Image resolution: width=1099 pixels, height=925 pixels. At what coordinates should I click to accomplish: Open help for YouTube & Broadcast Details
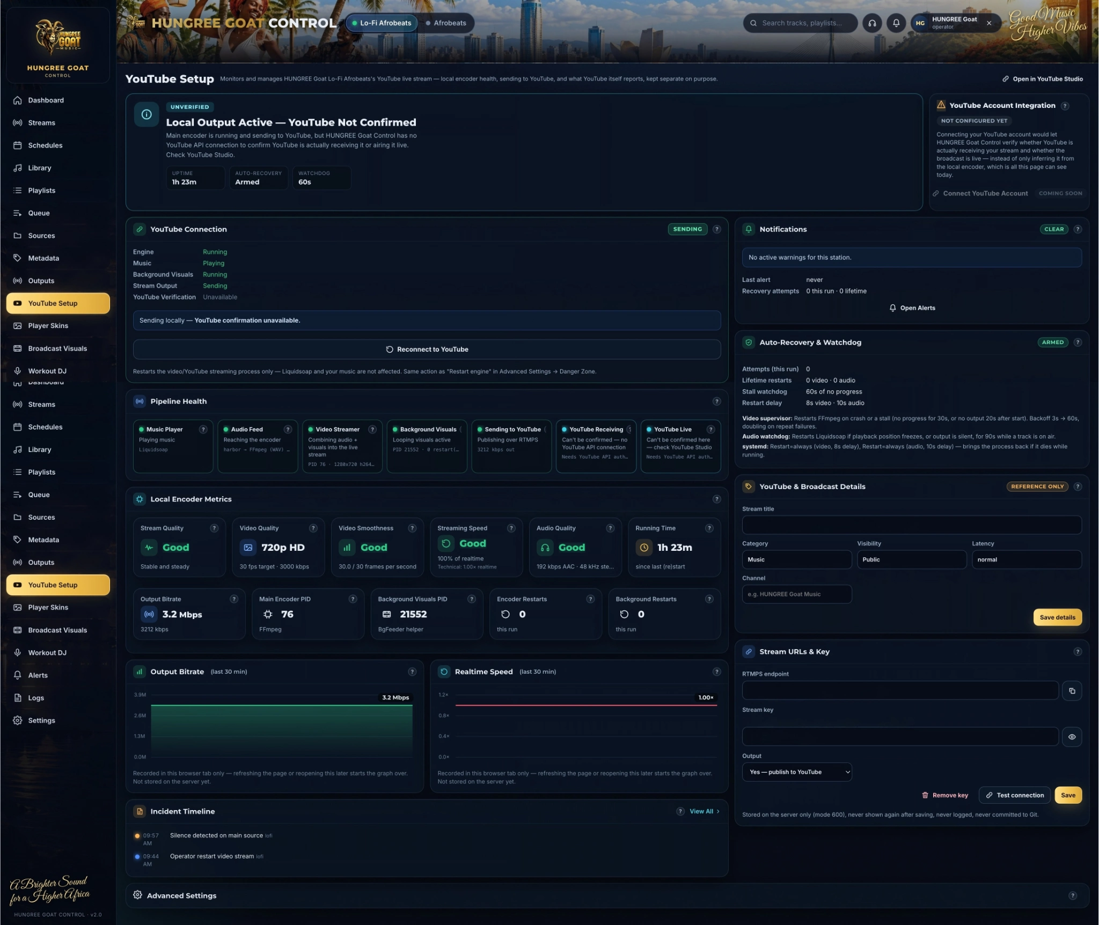pos(1078,486)
